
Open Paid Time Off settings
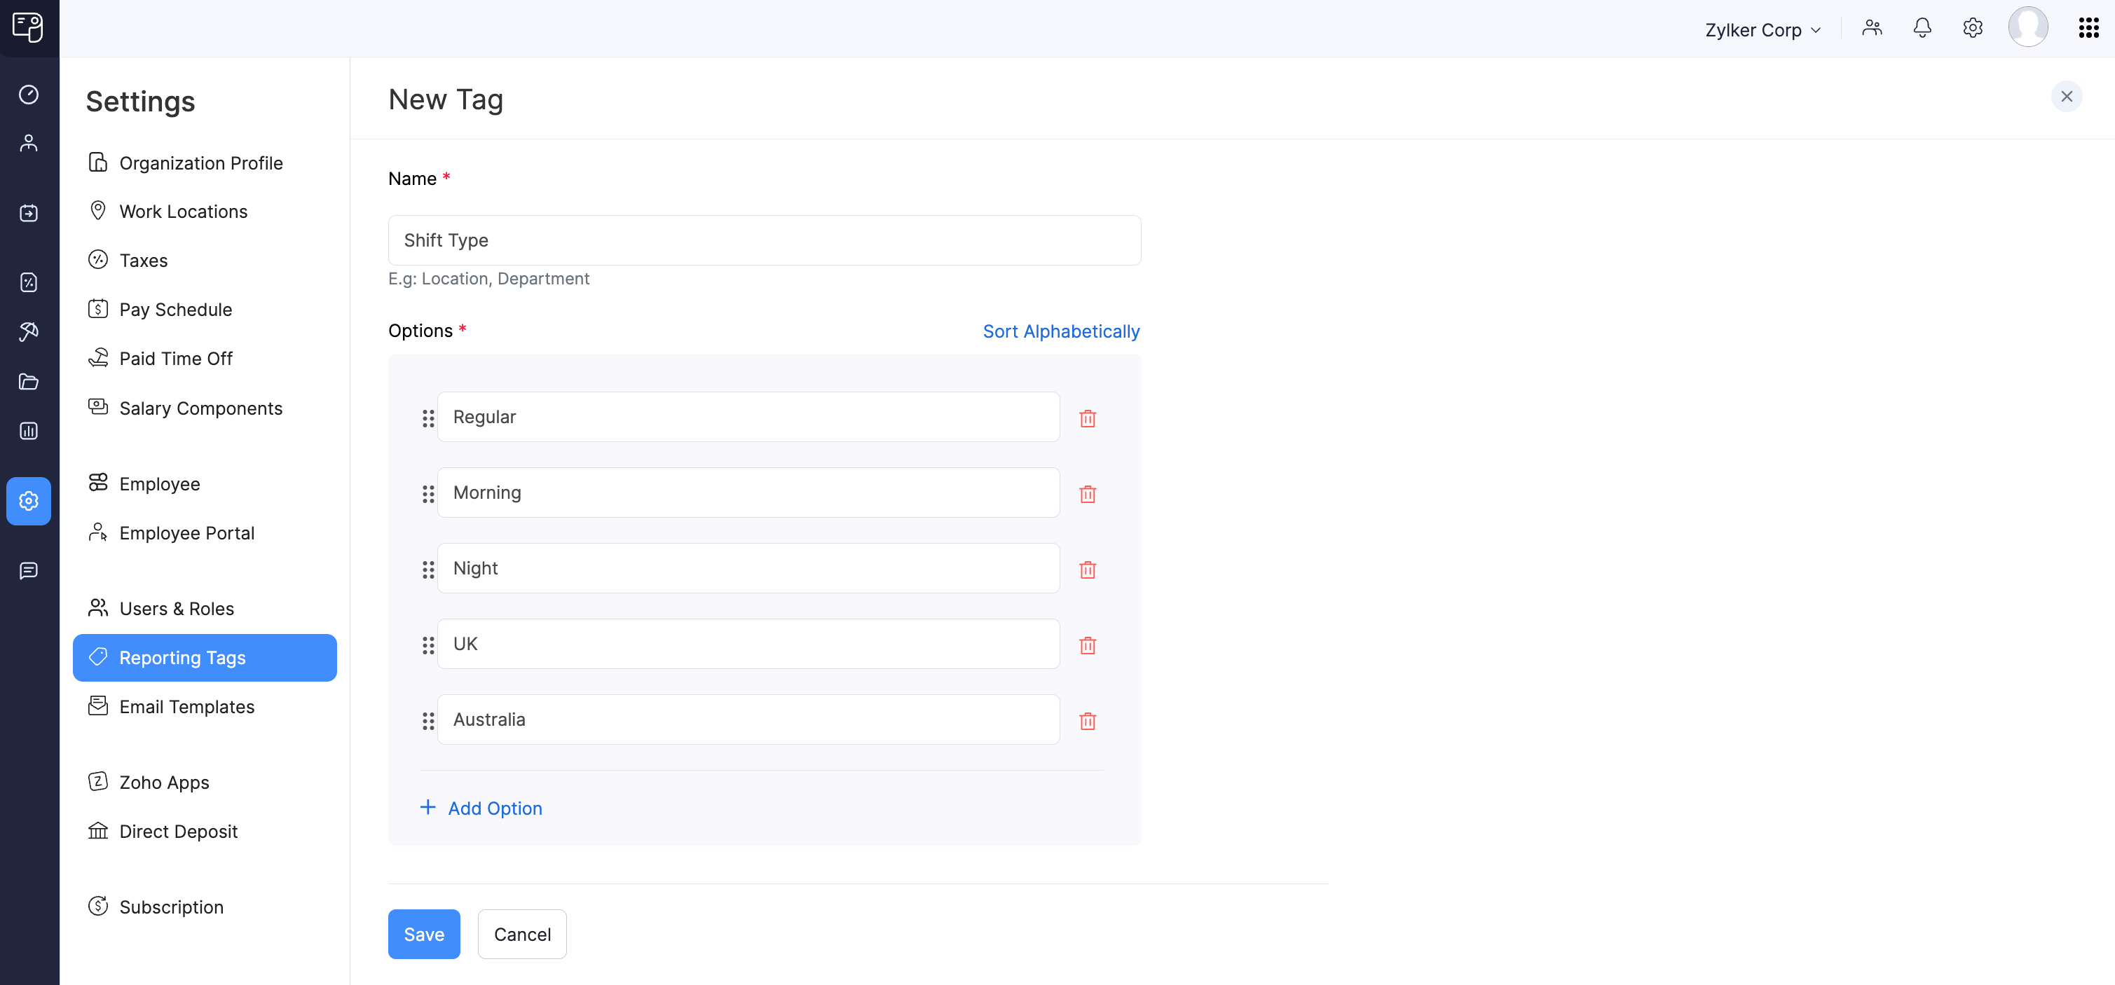point(205,359)
